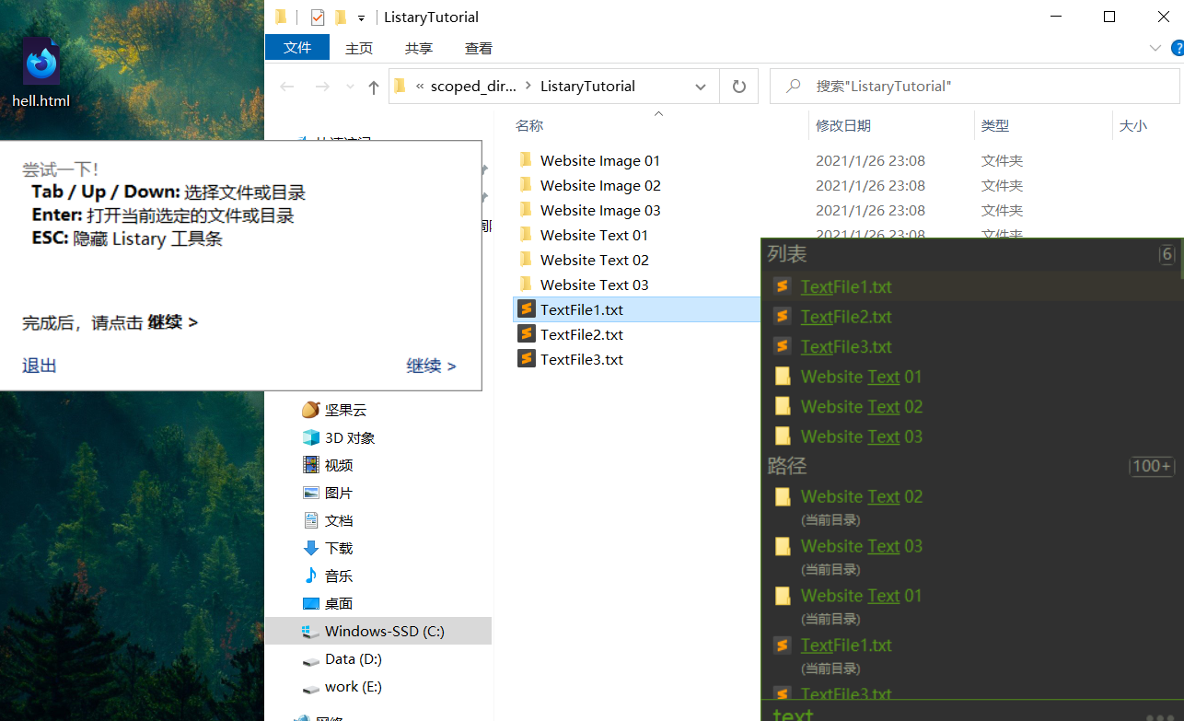Click the 桌面 desktop icon in navigation pane

(311, 603)
